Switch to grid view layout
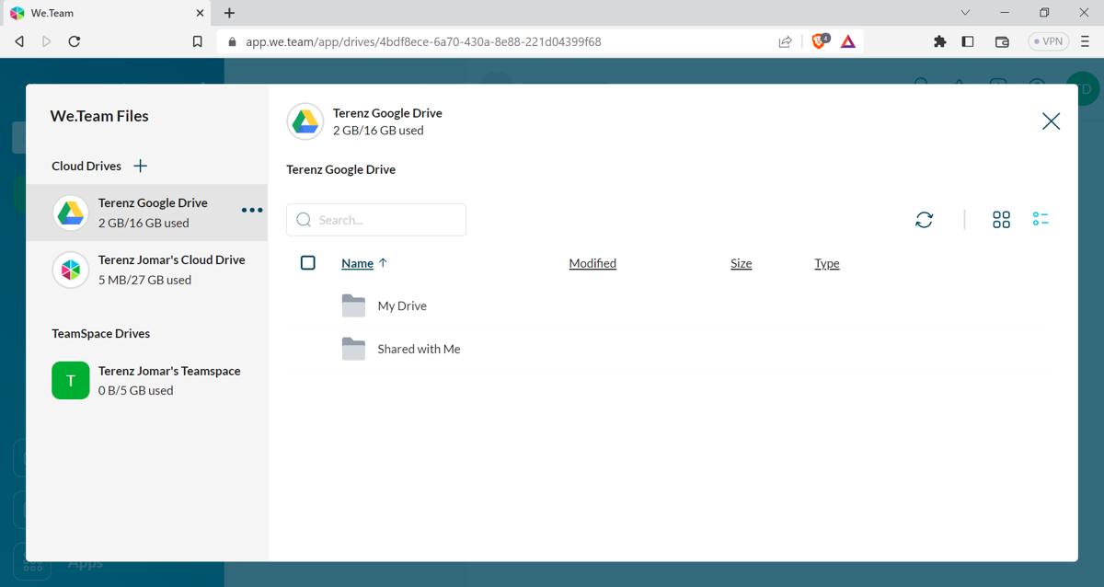Viewport: 1104px width, 587px height. click(x=1001, y=219)
